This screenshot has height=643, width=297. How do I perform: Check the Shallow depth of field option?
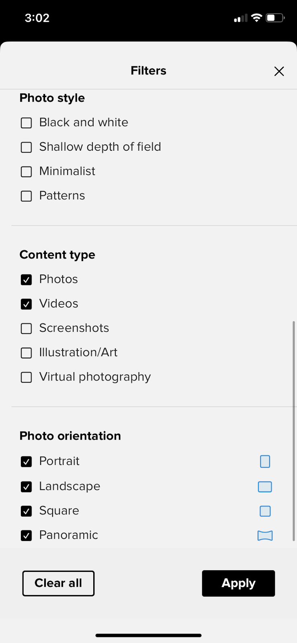(26, 147)
